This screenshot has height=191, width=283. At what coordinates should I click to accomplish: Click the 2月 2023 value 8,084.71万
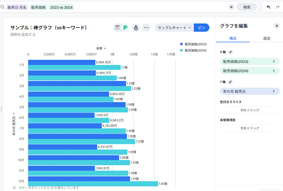tap(104, 73)
